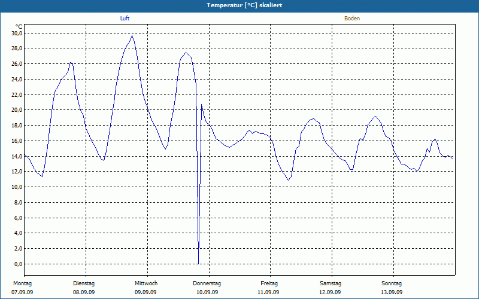Click the 20,0 y-axis value
Viewport: 479px width, 299px height.
tap(18, 110)
